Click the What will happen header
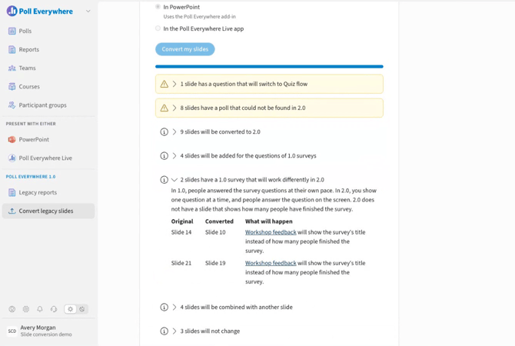 point(269,221)
